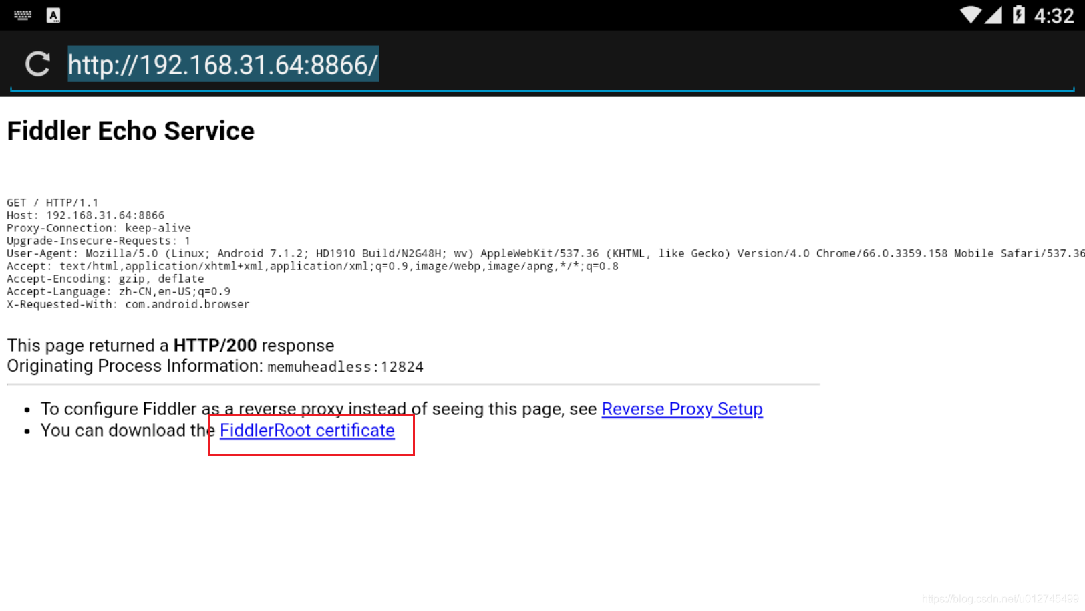Select the 'Proxy-Connection: keep-alive' line
This screenshot has height=611, width=1085.
coord(99,228)
